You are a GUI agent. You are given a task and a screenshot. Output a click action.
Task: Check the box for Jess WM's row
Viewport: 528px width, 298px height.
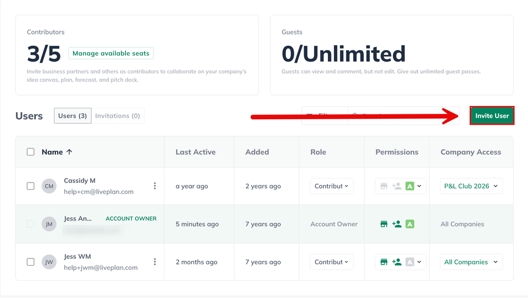pos(31,262)
